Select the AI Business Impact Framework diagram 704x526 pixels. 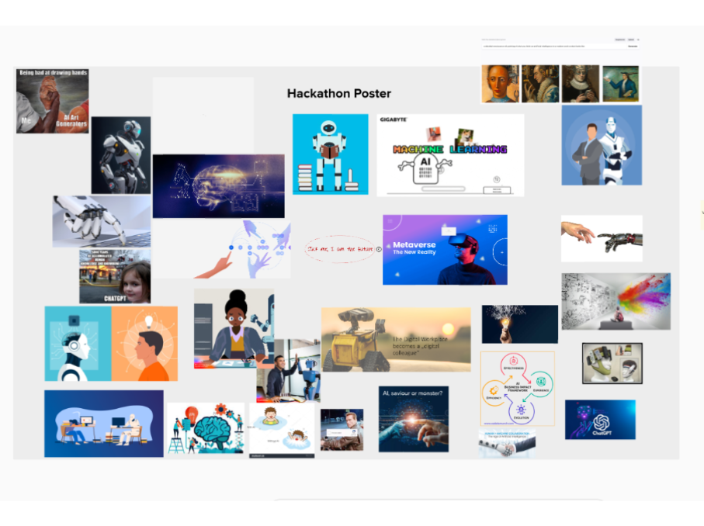[517, 388]
